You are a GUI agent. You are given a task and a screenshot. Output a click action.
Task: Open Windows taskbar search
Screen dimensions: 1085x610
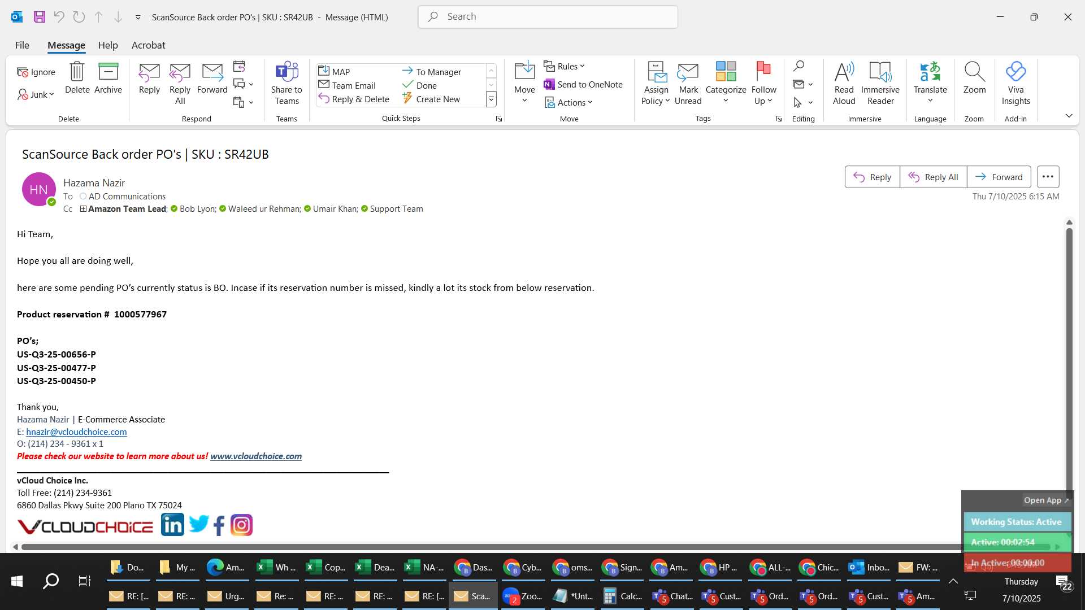[x=51, y=581]
